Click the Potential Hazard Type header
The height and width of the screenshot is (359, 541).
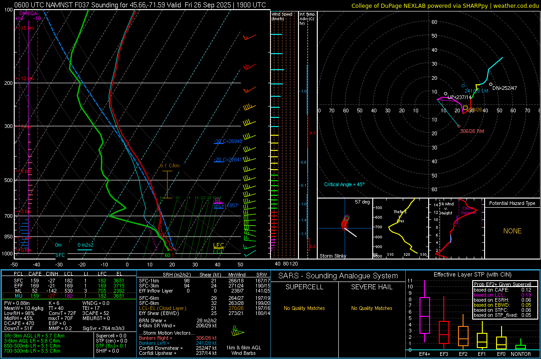tap(512, 203)
